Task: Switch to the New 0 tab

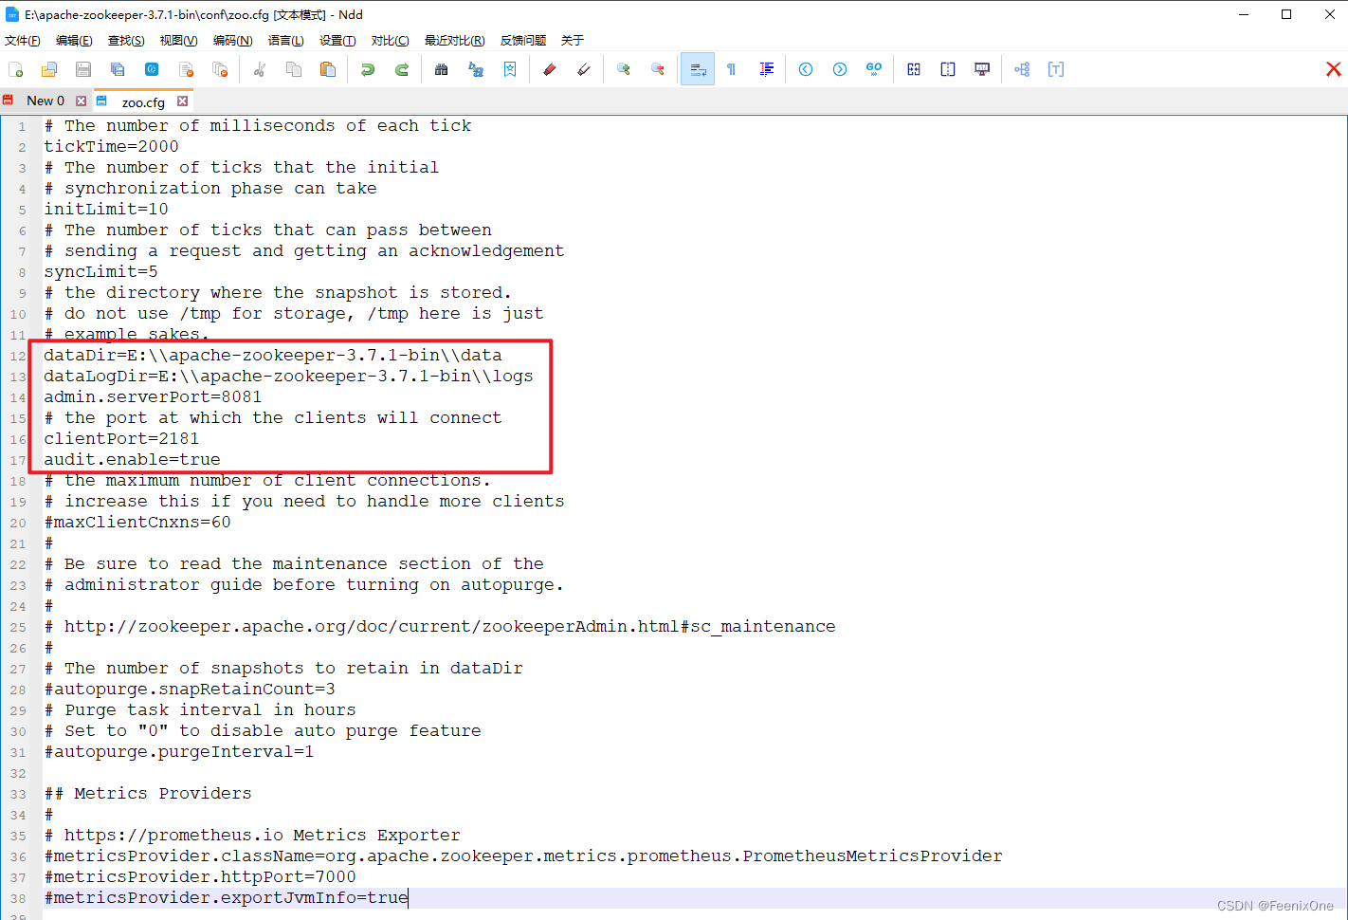Action: click(x=45, y=101)
